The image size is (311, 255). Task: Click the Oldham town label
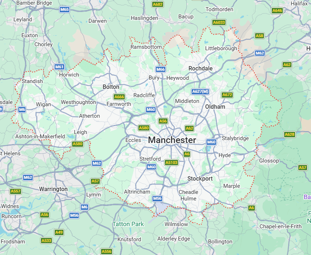(215, 107)
